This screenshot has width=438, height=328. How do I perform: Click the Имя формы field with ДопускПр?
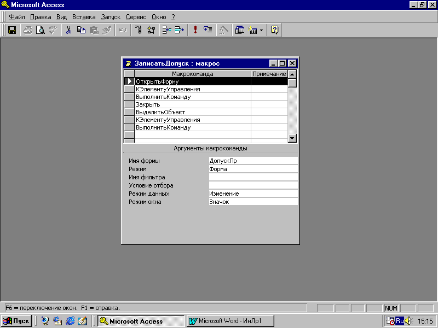click(x=253, y=161)
